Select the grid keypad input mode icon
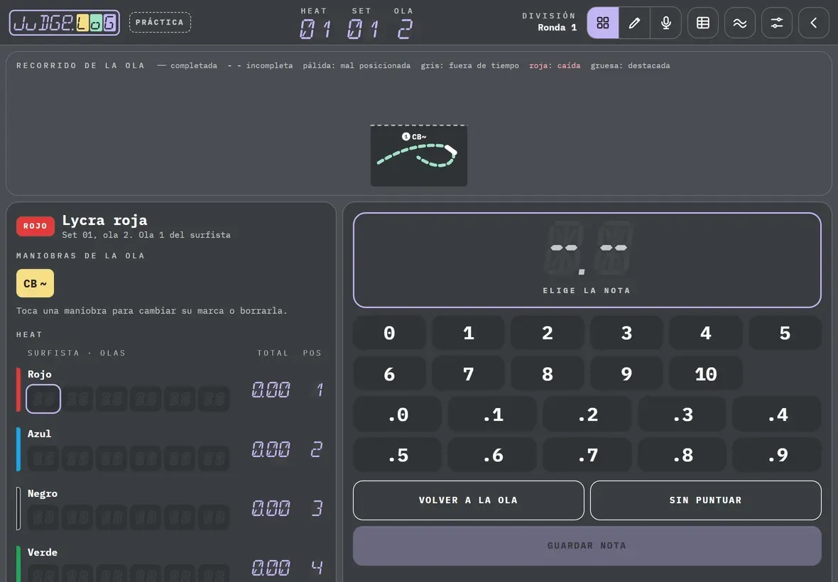This screenshot has height=582, width=838. [603, 23]
